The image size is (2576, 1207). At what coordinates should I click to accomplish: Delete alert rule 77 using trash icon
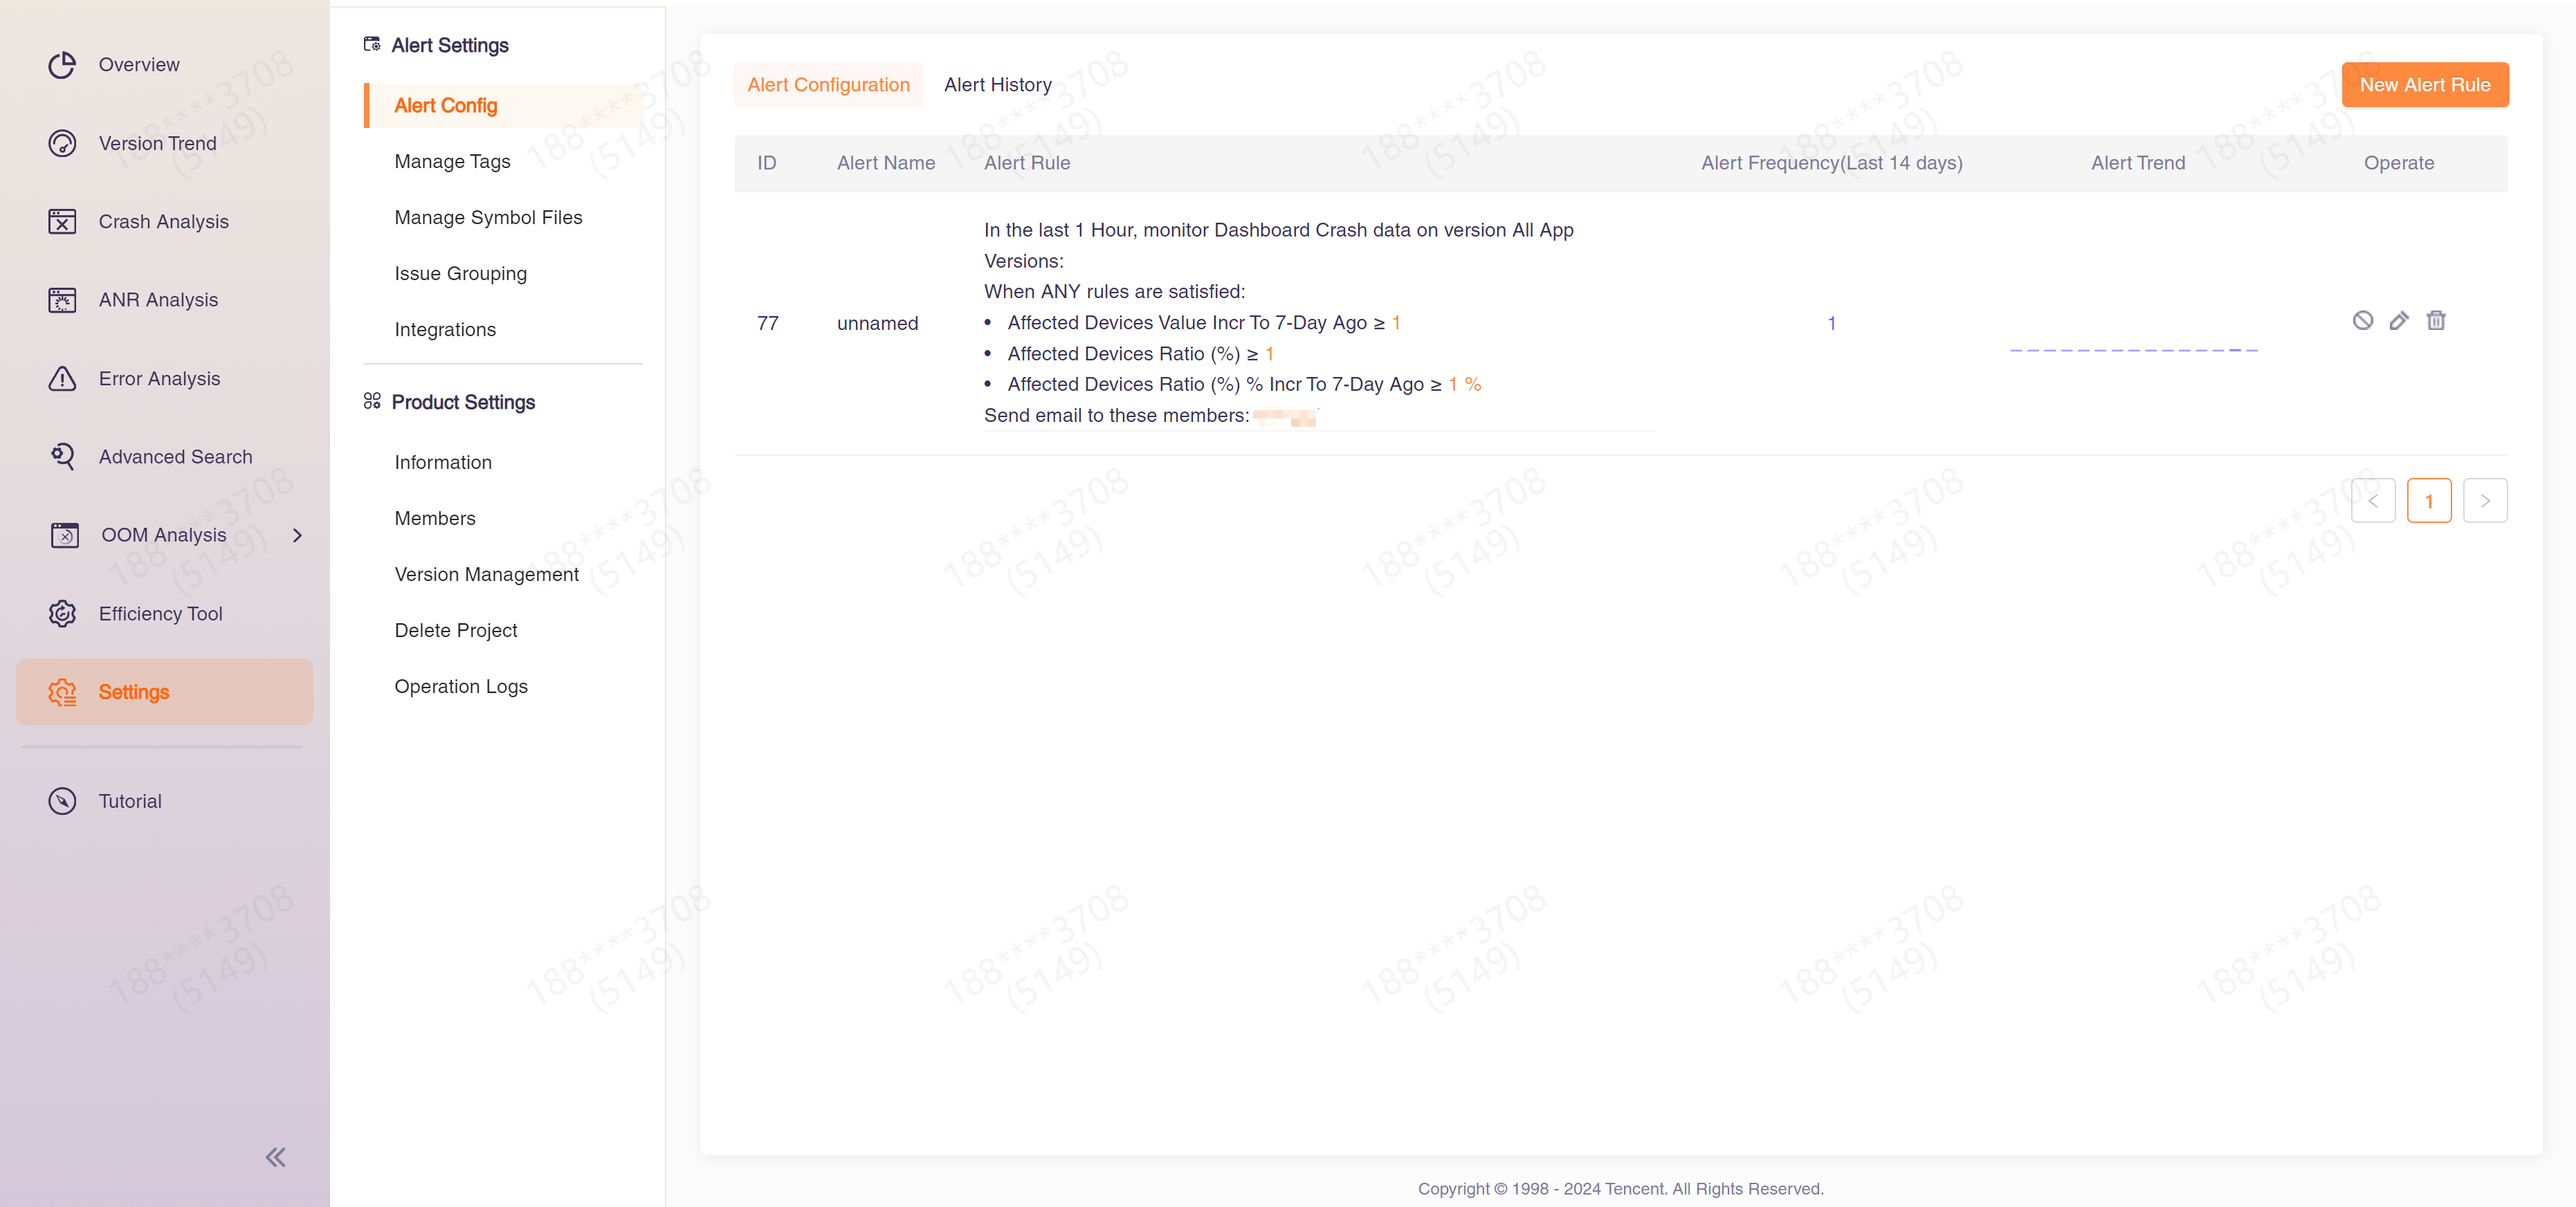click(2436, 321)
